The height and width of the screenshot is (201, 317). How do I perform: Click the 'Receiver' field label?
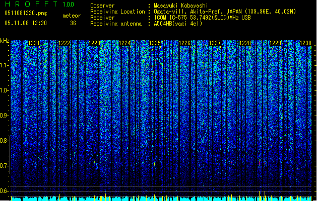pyautogui.click(x=102, y=18)
